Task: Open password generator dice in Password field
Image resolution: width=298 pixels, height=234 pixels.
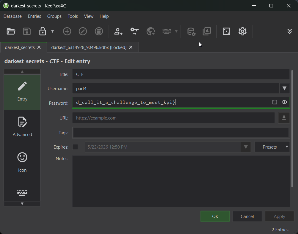Action: [275, 102]
